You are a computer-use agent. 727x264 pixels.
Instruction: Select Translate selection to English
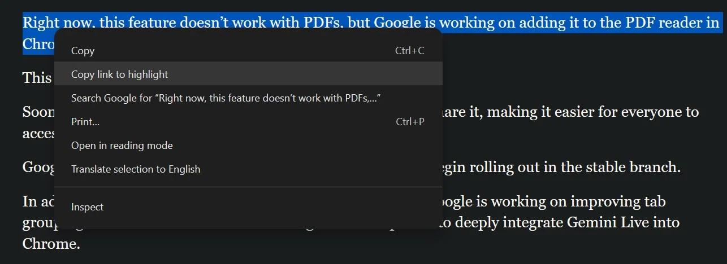pos(136,169)
